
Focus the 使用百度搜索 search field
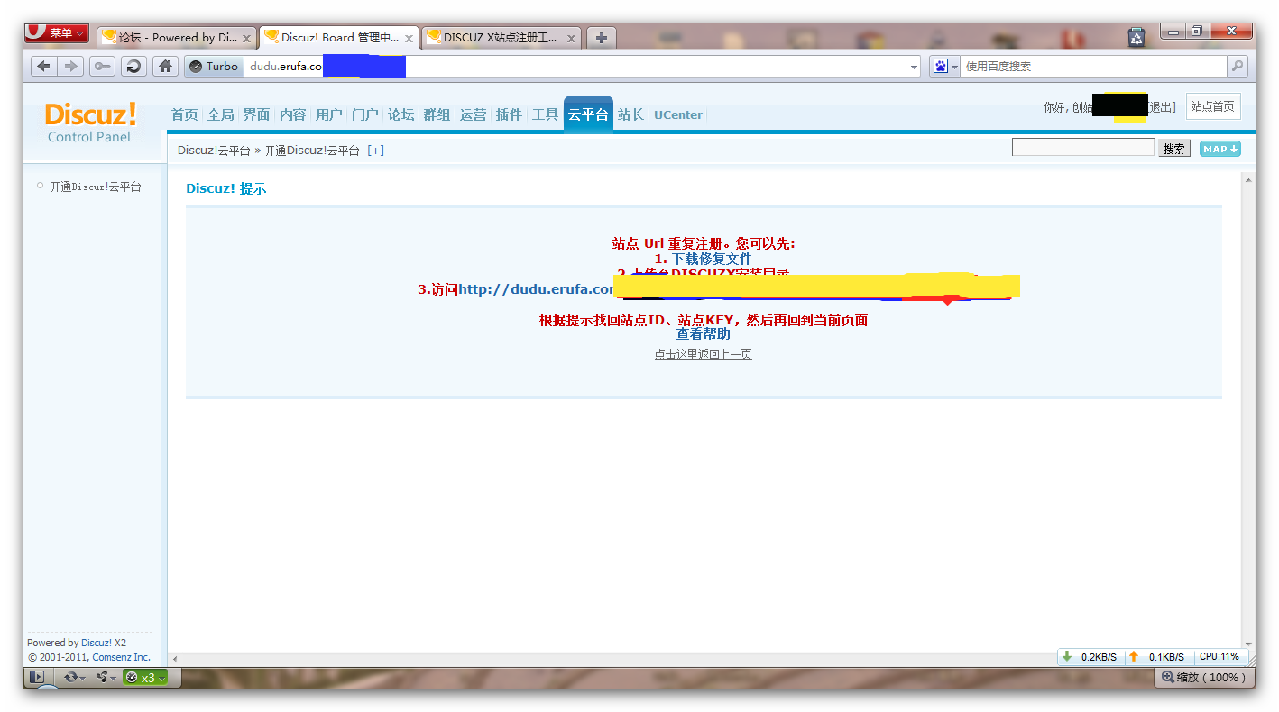pyautogui.click(x=1093, y=67)
